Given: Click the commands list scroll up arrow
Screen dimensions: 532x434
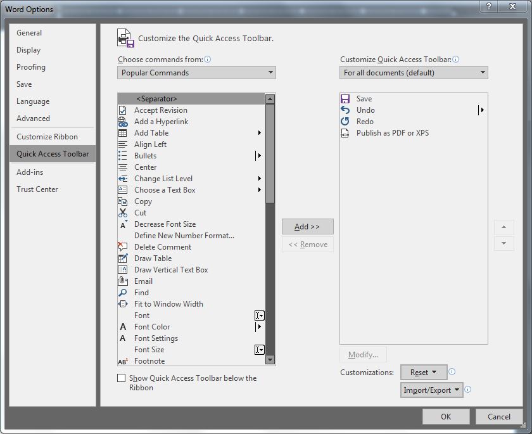Looking at the screenshot, I should [270, 99].
